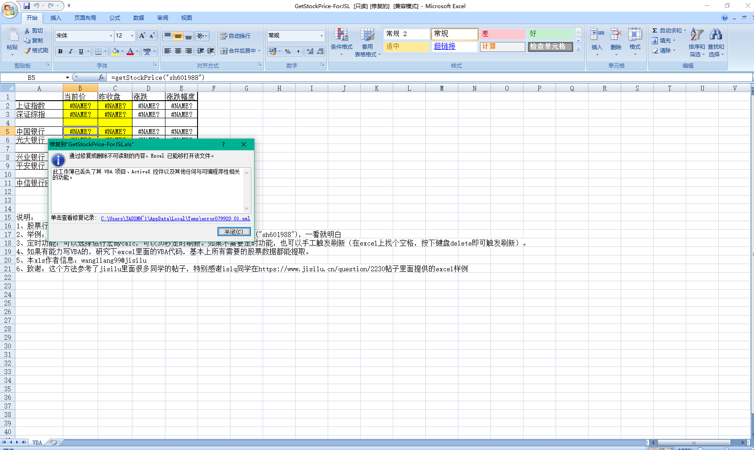Apply the yellow fill color swatch button
This screenshot has width=754, height=450.
tap(115, 51)
